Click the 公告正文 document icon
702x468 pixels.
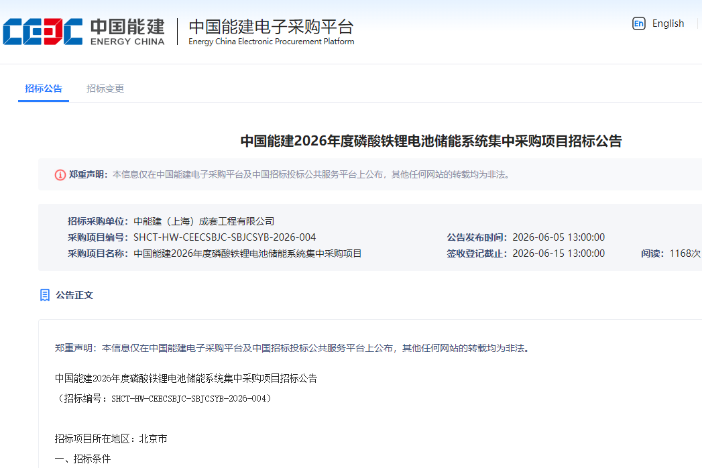click(x=45, y=295)
